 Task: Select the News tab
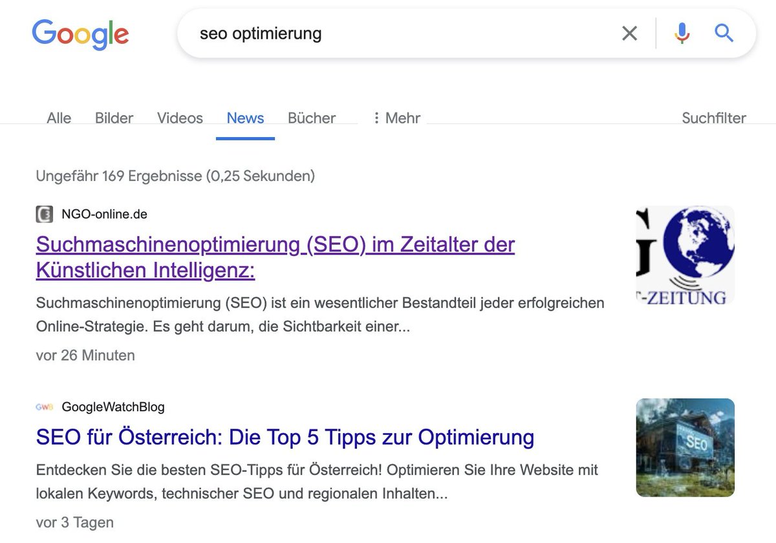245,118
